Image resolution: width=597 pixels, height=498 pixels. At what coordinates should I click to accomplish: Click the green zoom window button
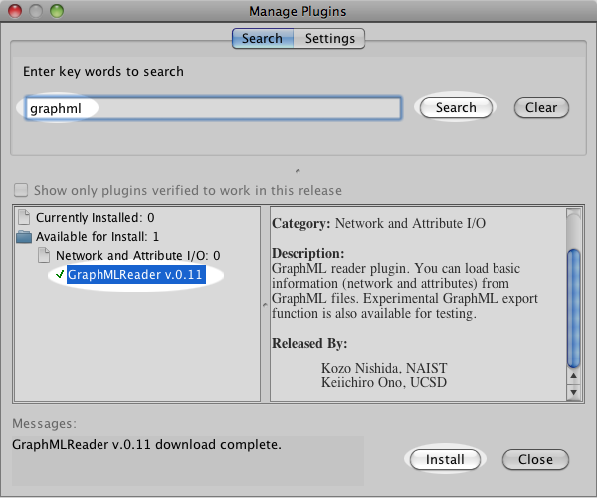tap(55, 11)
